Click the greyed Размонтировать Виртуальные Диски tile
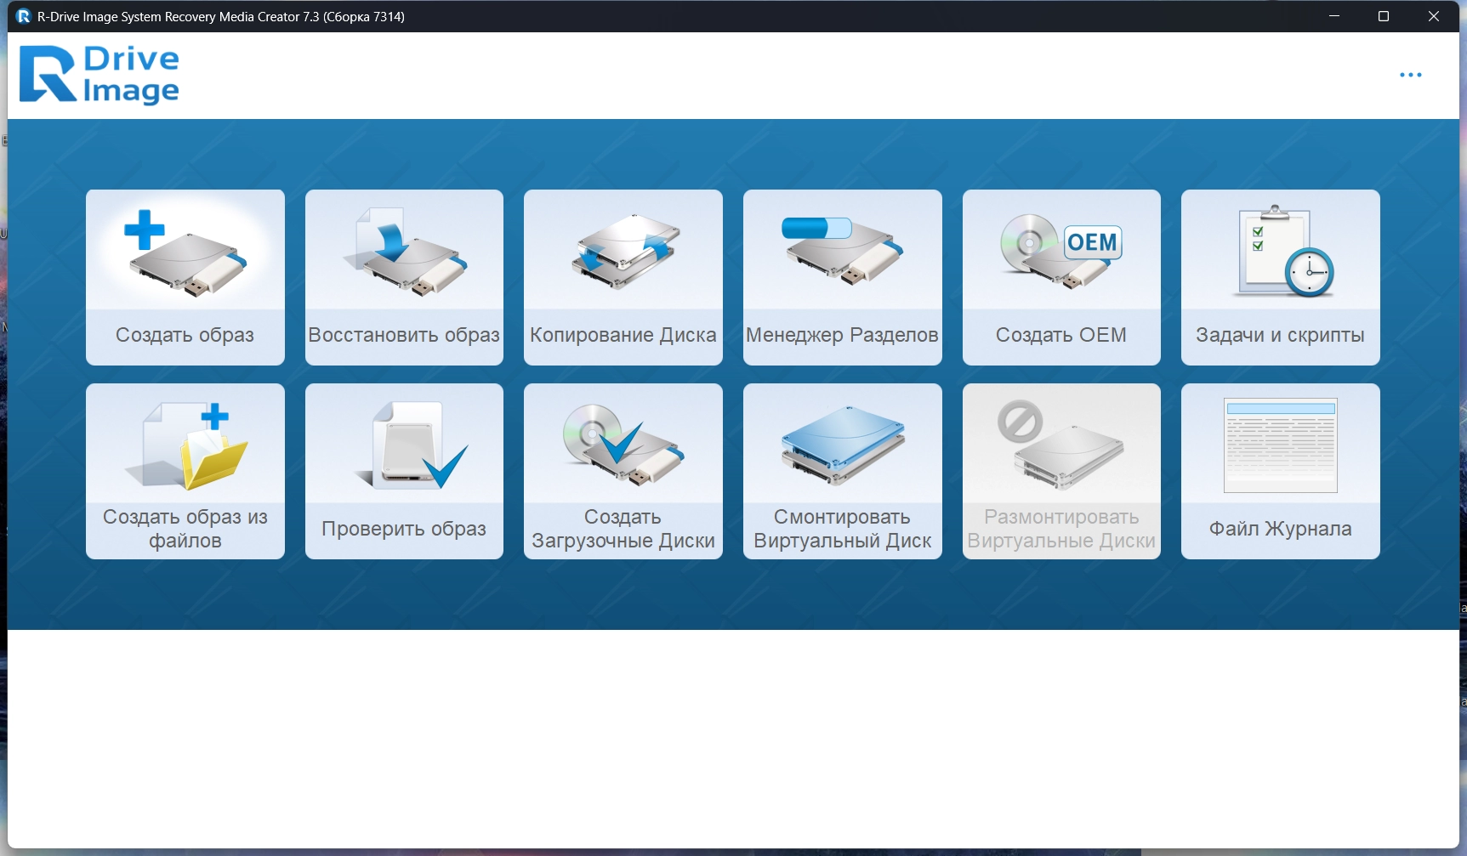 coord(1061,471)
